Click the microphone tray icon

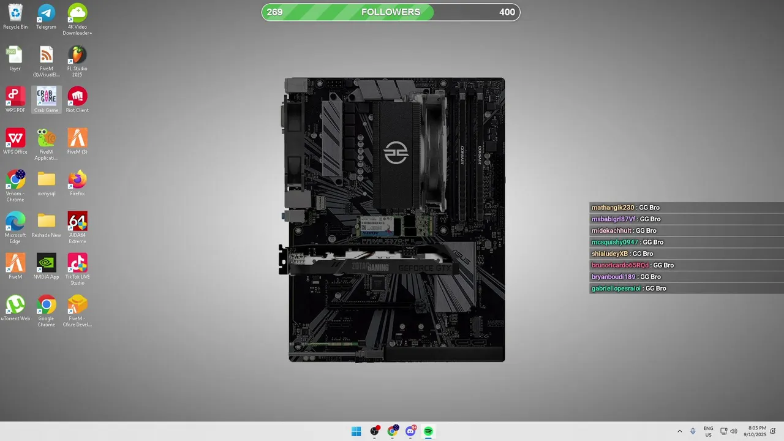(693, 431)
